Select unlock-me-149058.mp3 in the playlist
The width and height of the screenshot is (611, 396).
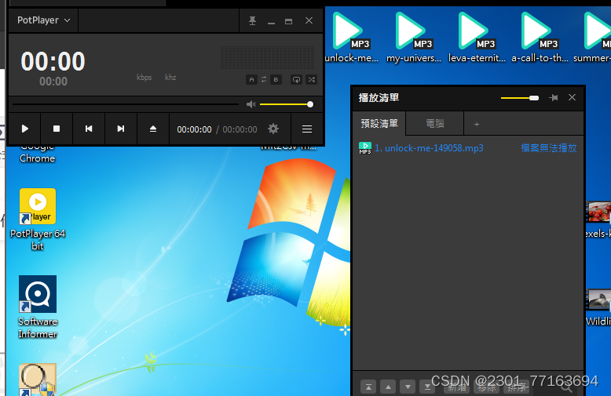(429, 148)
